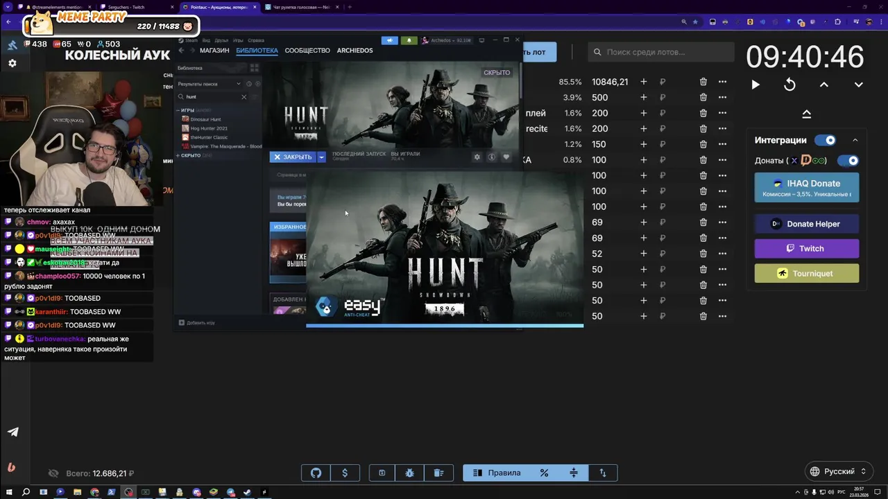Click the bug report icon in bottom toolbar
This screenshot has width=888, height=499.
[x=410, y=473]
